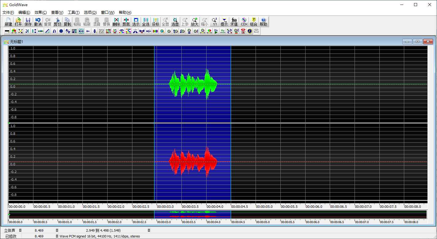
Task: Click the 全显 view-all button
Action: coord(165,21)
